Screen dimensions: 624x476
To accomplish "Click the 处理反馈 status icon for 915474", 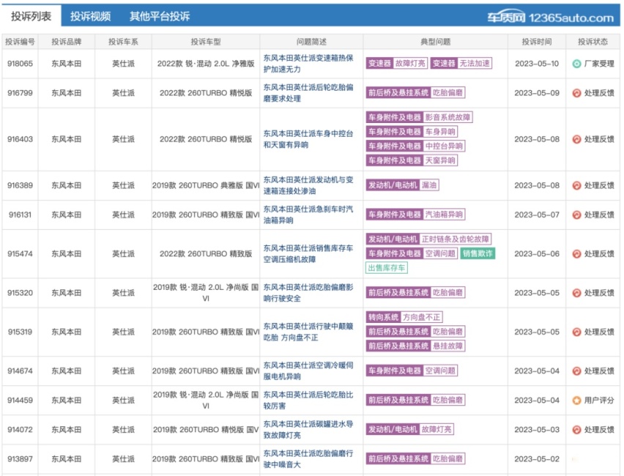I will coord(576,254).
